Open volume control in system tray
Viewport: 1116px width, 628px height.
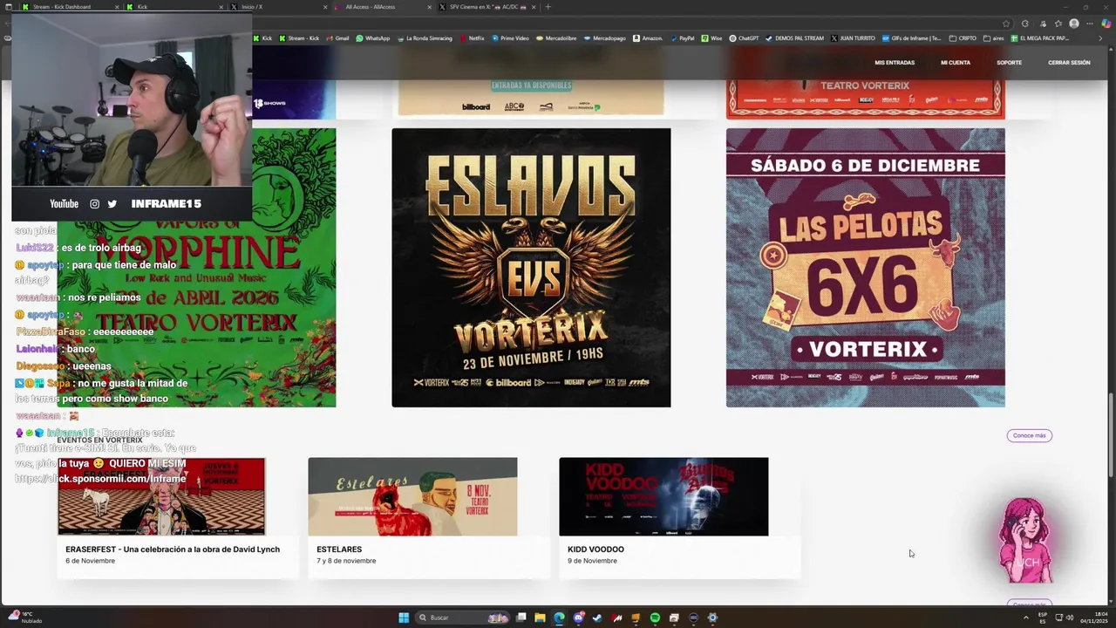point(1070,618)
